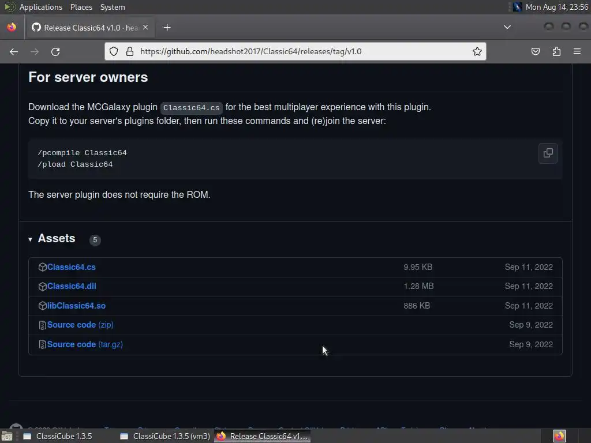Screen dimensions: 591x443
Task: Switch to ClassiCube 1.3.5 (vm3) taskbar window
Action: (x=165, y=436)
